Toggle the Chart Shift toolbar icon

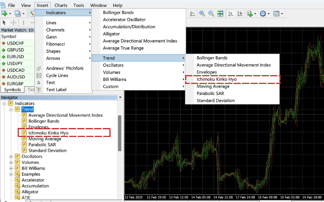tap(240, 14)
